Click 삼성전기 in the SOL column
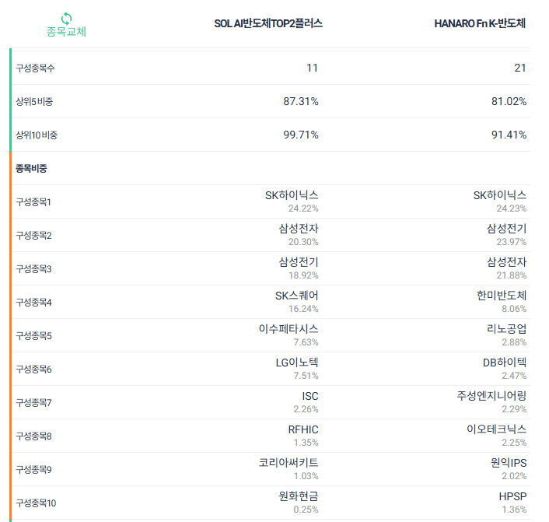The width and height of the screenshot is (549, 522). point(299,262)
